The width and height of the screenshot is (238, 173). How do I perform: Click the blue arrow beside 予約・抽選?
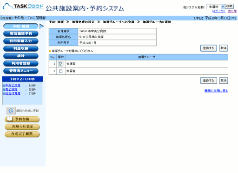click(x=41, y=27)
